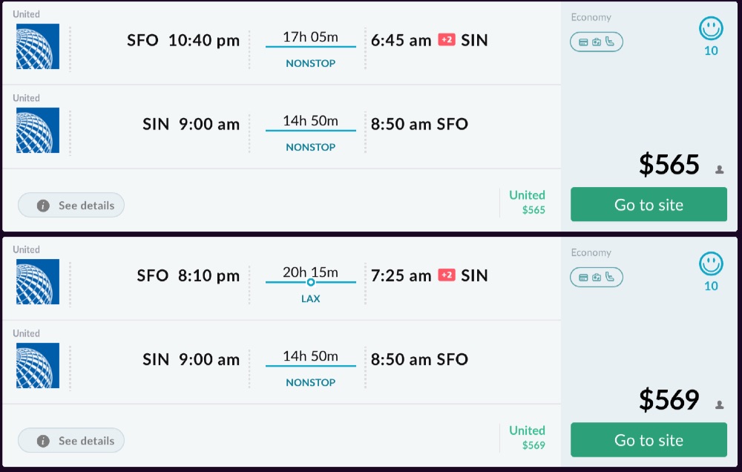The width and height of the screenshot is (742, 472).
Task: Click the smiley rating icon on $569 flight
Action: click(711, 264)
